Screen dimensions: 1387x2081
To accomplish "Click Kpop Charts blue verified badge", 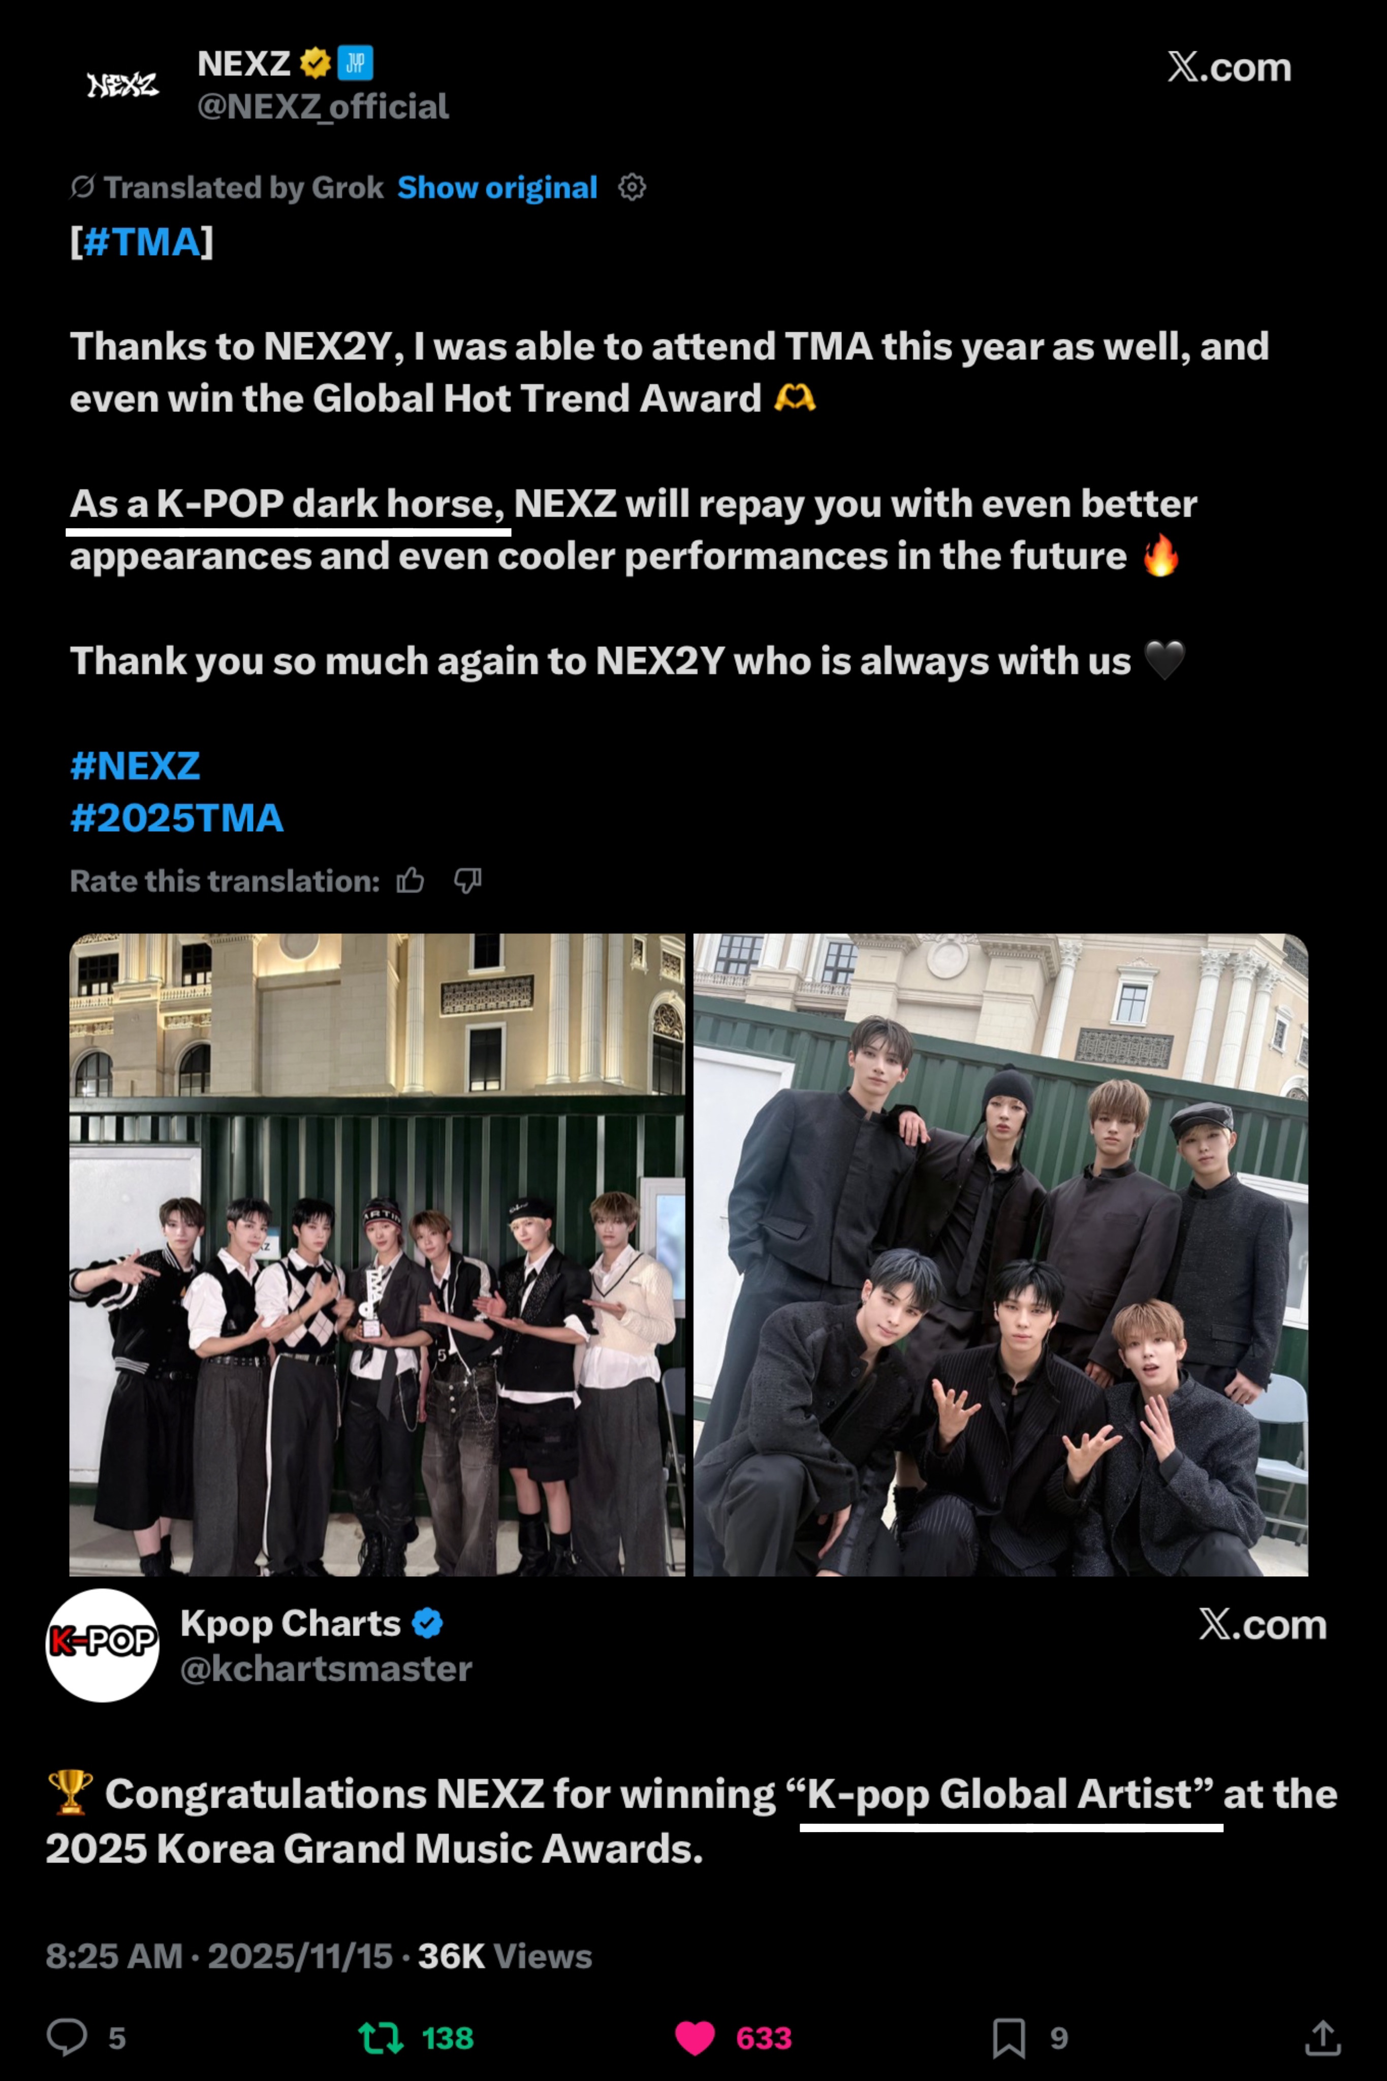I will [428, 1624].
